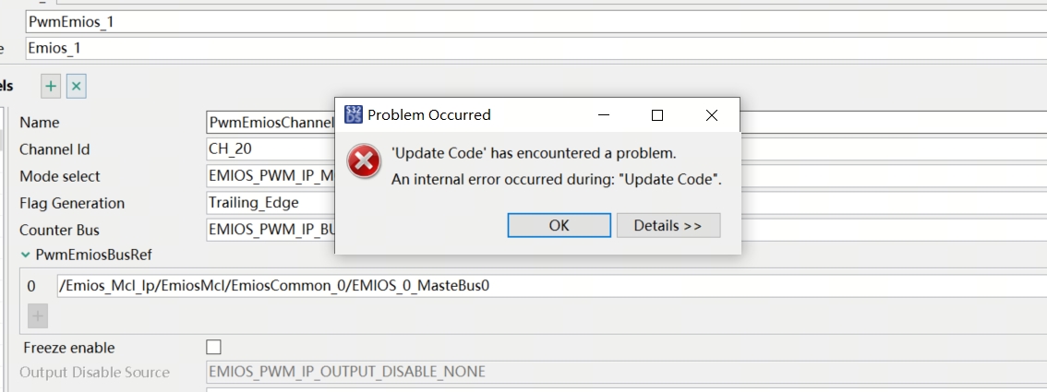The width and height of the screenshot is (1047, 392).
Task: Close the Problem Occurred dialog
Action: [x=711, y=115]
